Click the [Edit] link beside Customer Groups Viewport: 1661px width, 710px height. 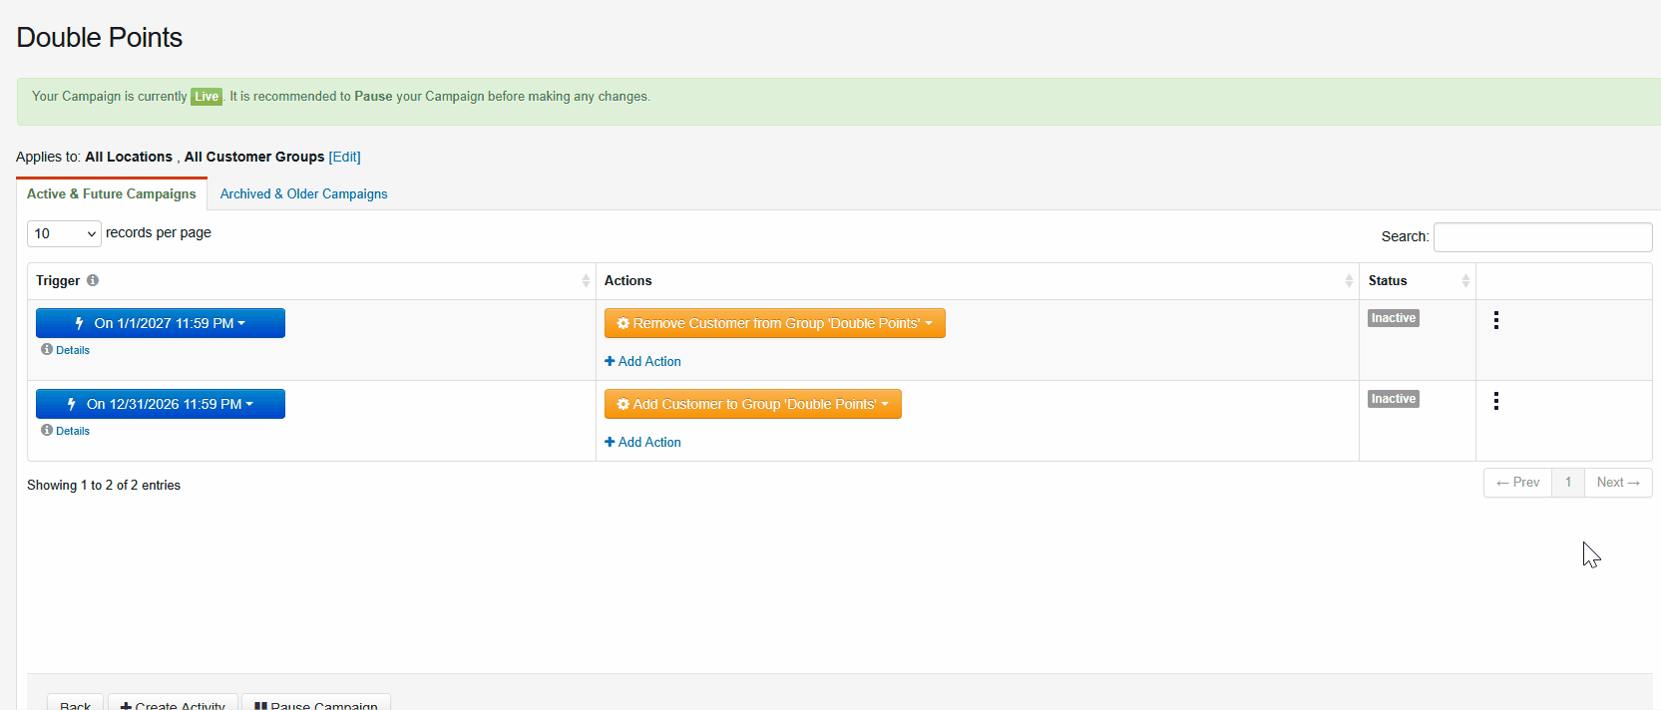345,157
